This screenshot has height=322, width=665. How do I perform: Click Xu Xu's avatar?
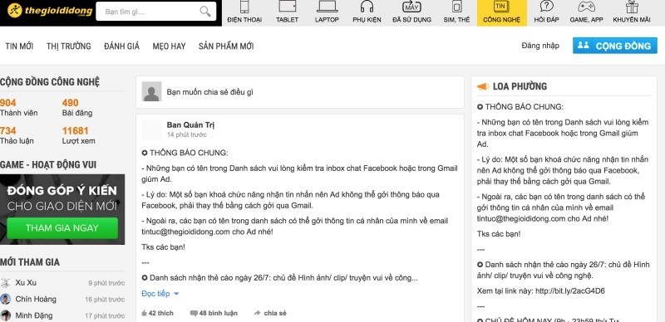[x=6, y=283]
